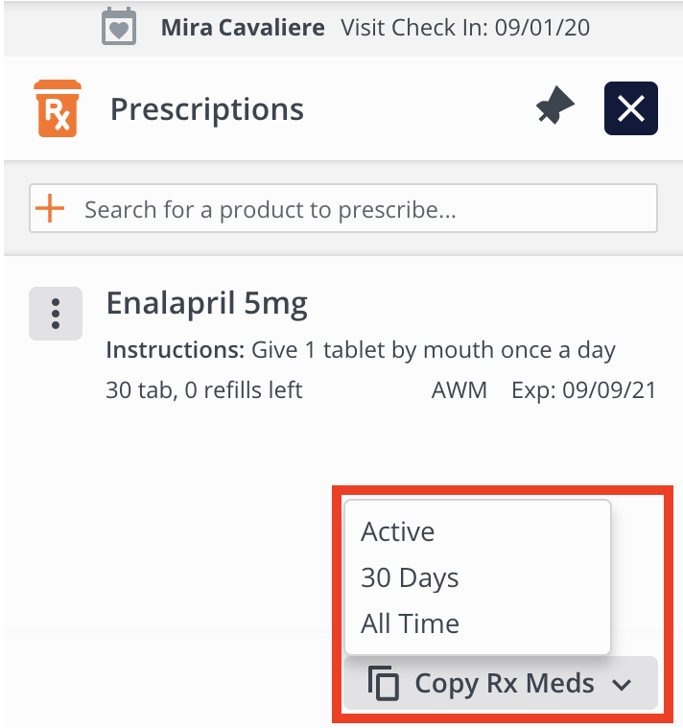Click patient name Mira Cavaliere

243,27
